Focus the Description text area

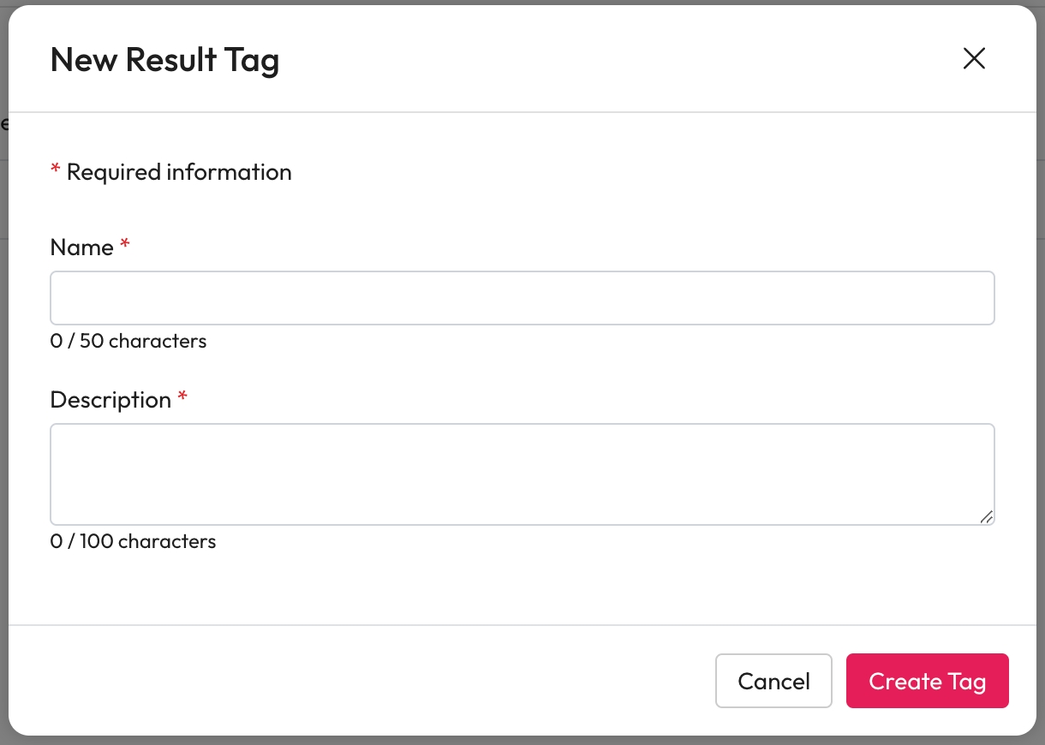522,474
